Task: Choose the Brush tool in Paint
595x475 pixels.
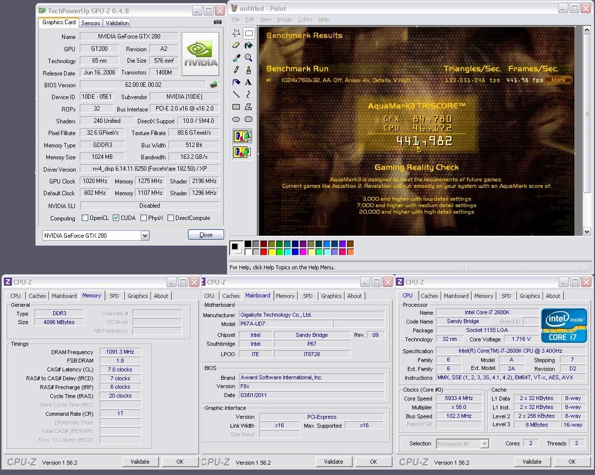Action: tap(249, 70)
